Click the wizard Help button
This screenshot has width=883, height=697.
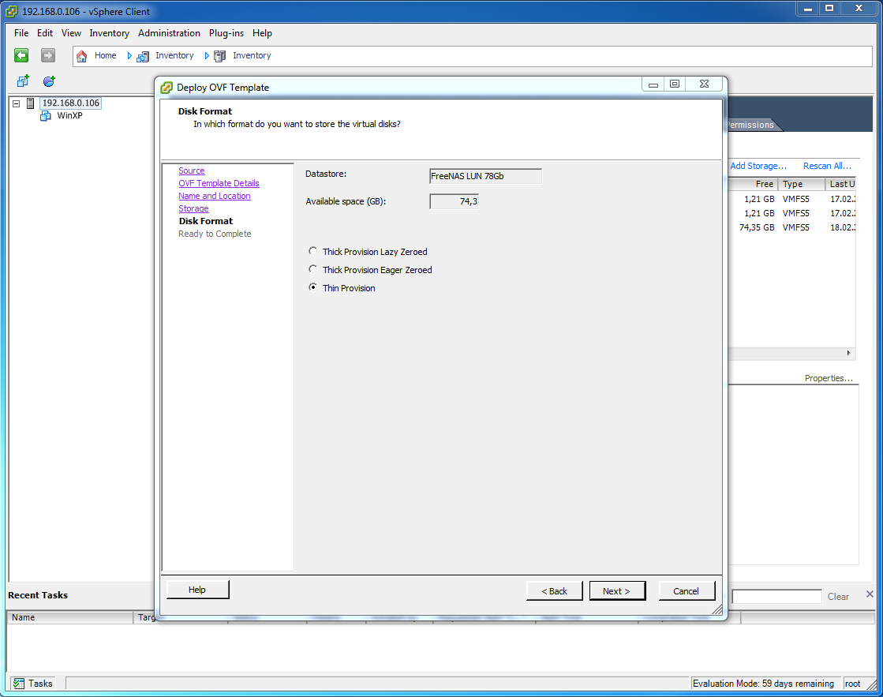tap(197, 590)
